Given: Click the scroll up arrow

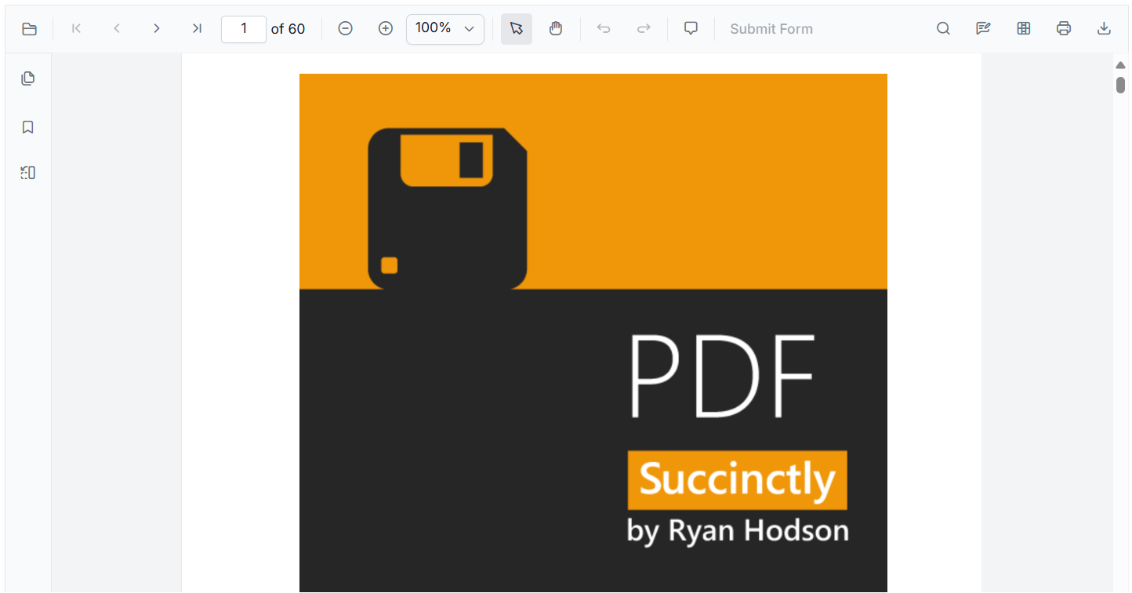Looking at the screenshot, I should (x=1121, y=65).
